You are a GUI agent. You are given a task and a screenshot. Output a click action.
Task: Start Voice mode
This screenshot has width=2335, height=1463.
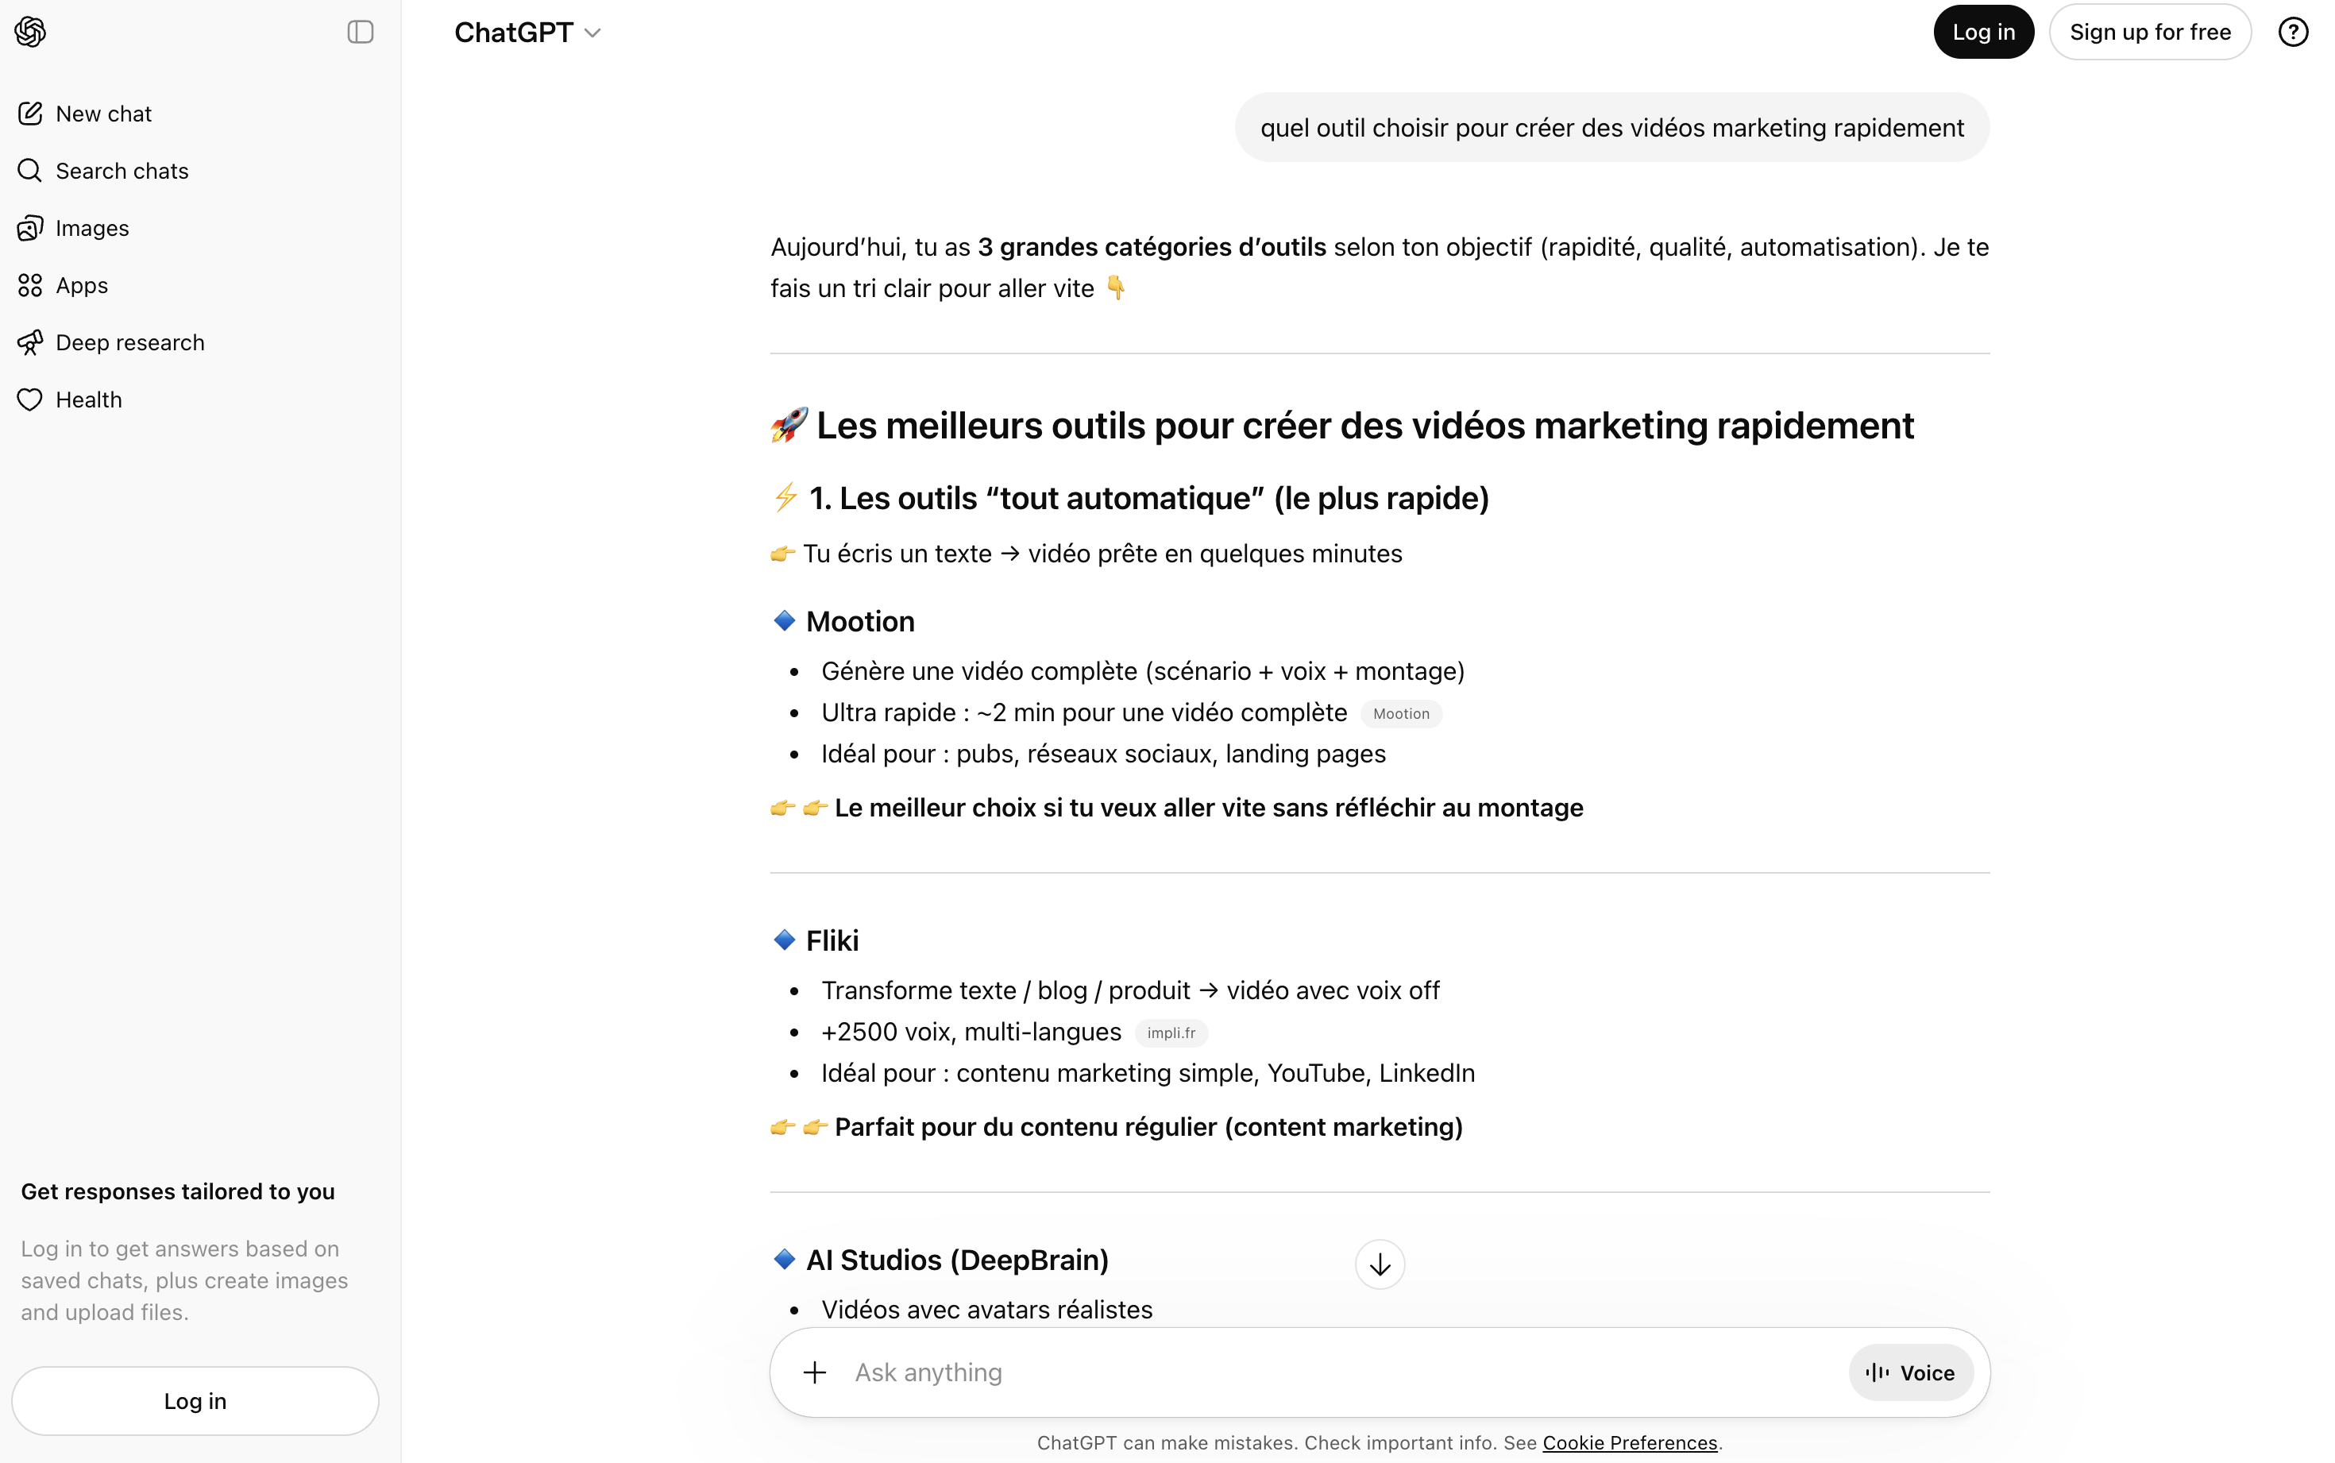(1910, 1372)
